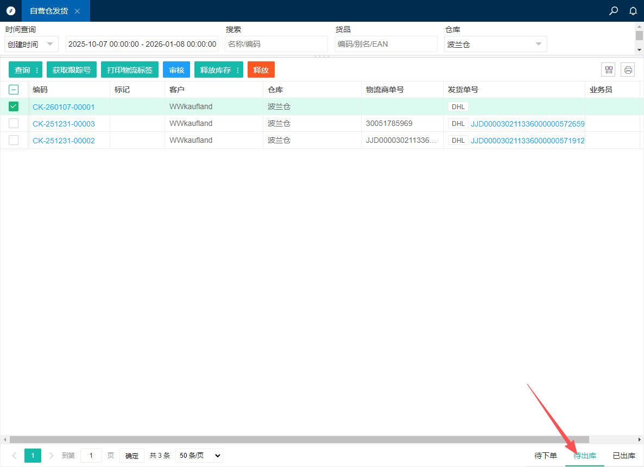Switch to the 待下单 tab
Screen dimensions: 644x467
(x=546, y=456)
